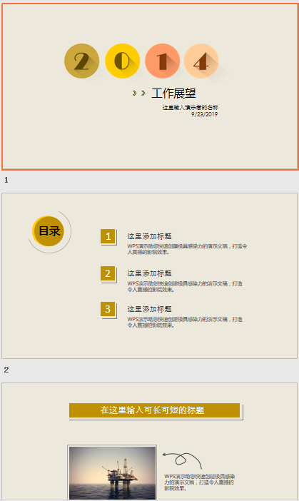The width and height of the screenshot is (299, 501).
Task: Click the 工作展望 title text
Action: coord(173,93)
